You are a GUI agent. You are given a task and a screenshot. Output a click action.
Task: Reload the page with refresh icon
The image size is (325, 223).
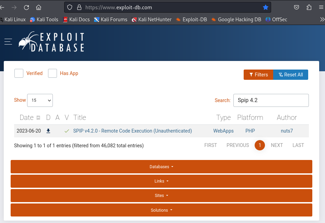pyautogui.click(x=26, y=8)
